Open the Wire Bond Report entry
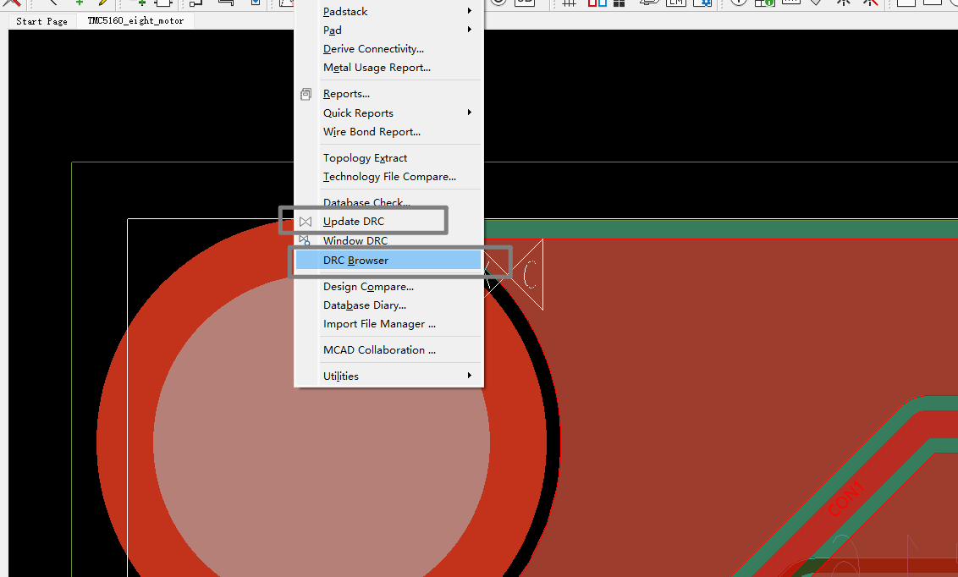This screenshot has height=577, width=958. click(389, 132)
